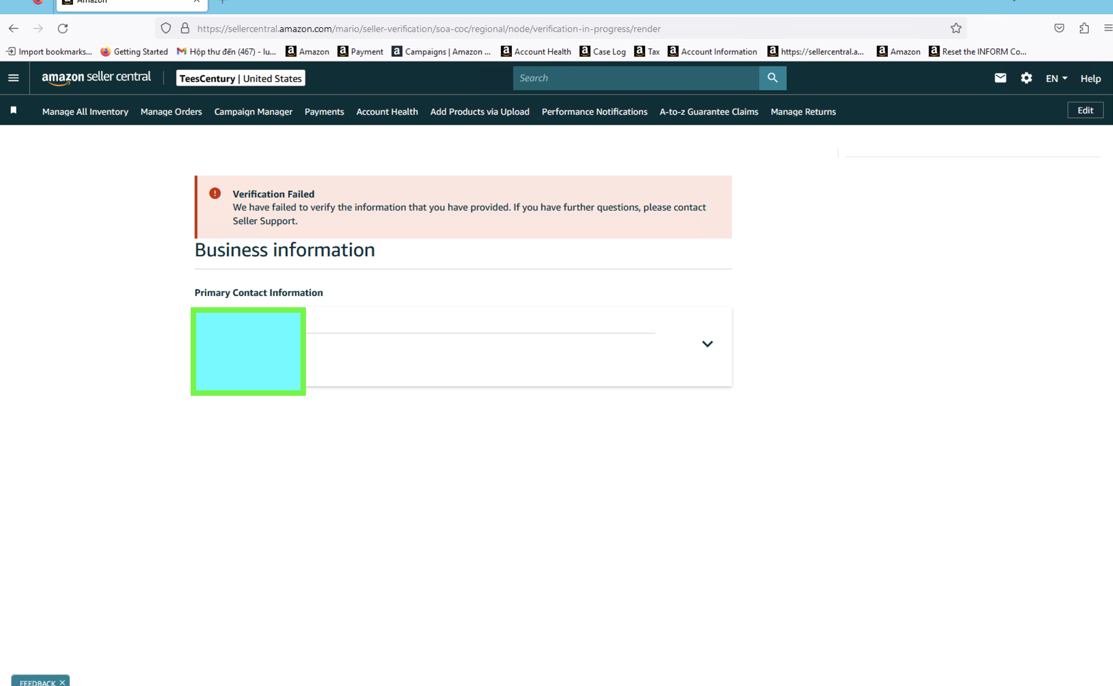This screenshot has height=686, width=1113.
Task: Open a new browser tab
Action: point(222,2)
